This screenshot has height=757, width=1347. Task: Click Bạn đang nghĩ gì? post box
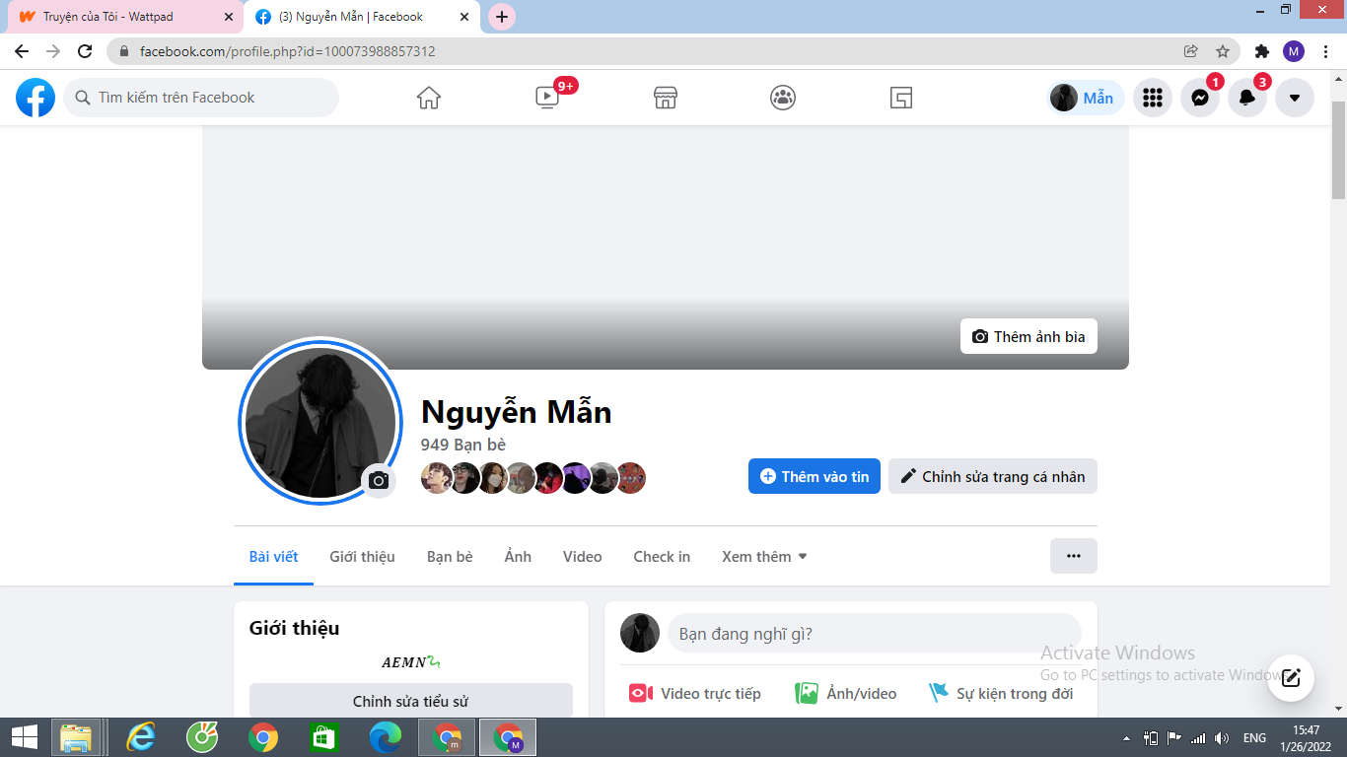[x=875, y=633]
